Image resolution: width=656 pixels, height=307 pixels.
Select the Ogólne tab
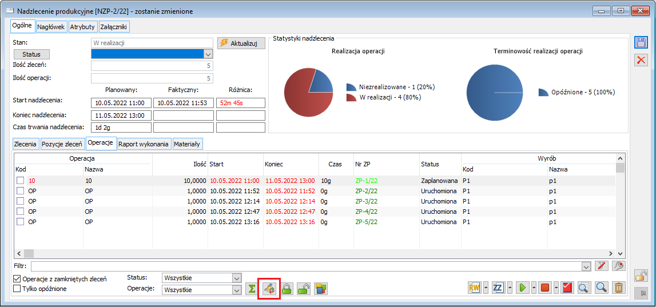(23, 26)
